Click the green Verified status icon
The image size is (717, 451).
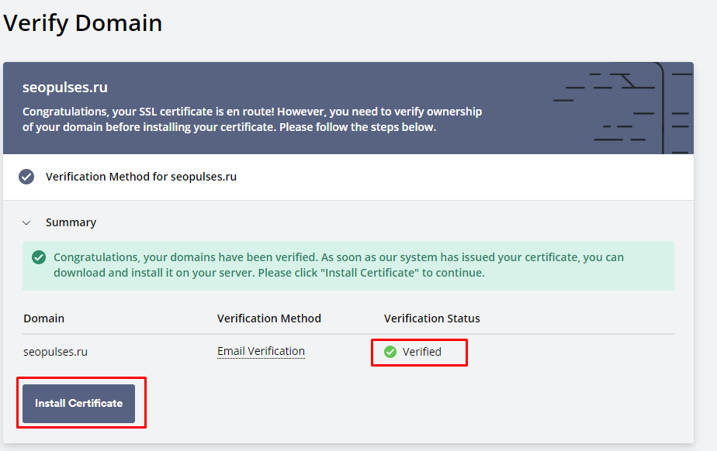(x=390, y=352)
